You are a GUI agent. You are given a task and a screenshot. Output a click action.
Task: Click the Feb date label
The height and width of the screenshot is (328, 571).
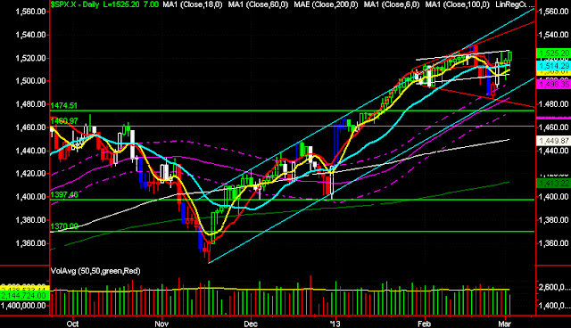click(x=425, y=324)
